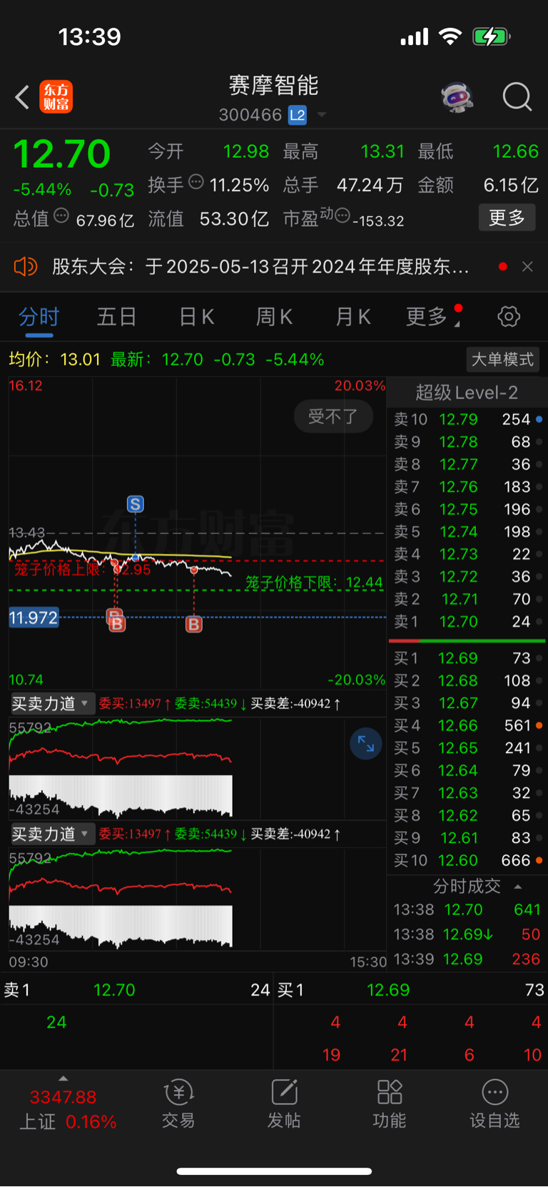This screenshot has height=1187, width=548.
Task: Switch to the 分时 tab
Action: tap(39, 316)
